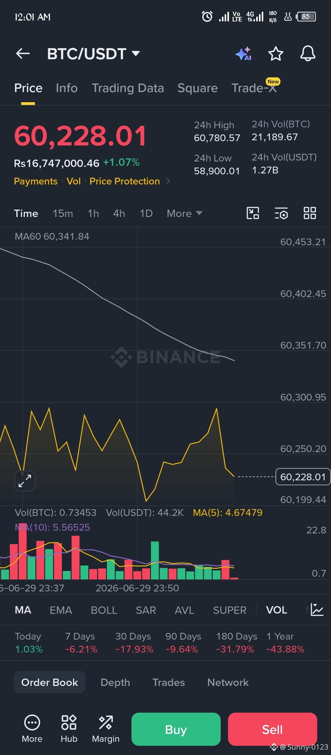331x755 pixels.
Task: Select the Trades tab
Action: coord(169,682)
